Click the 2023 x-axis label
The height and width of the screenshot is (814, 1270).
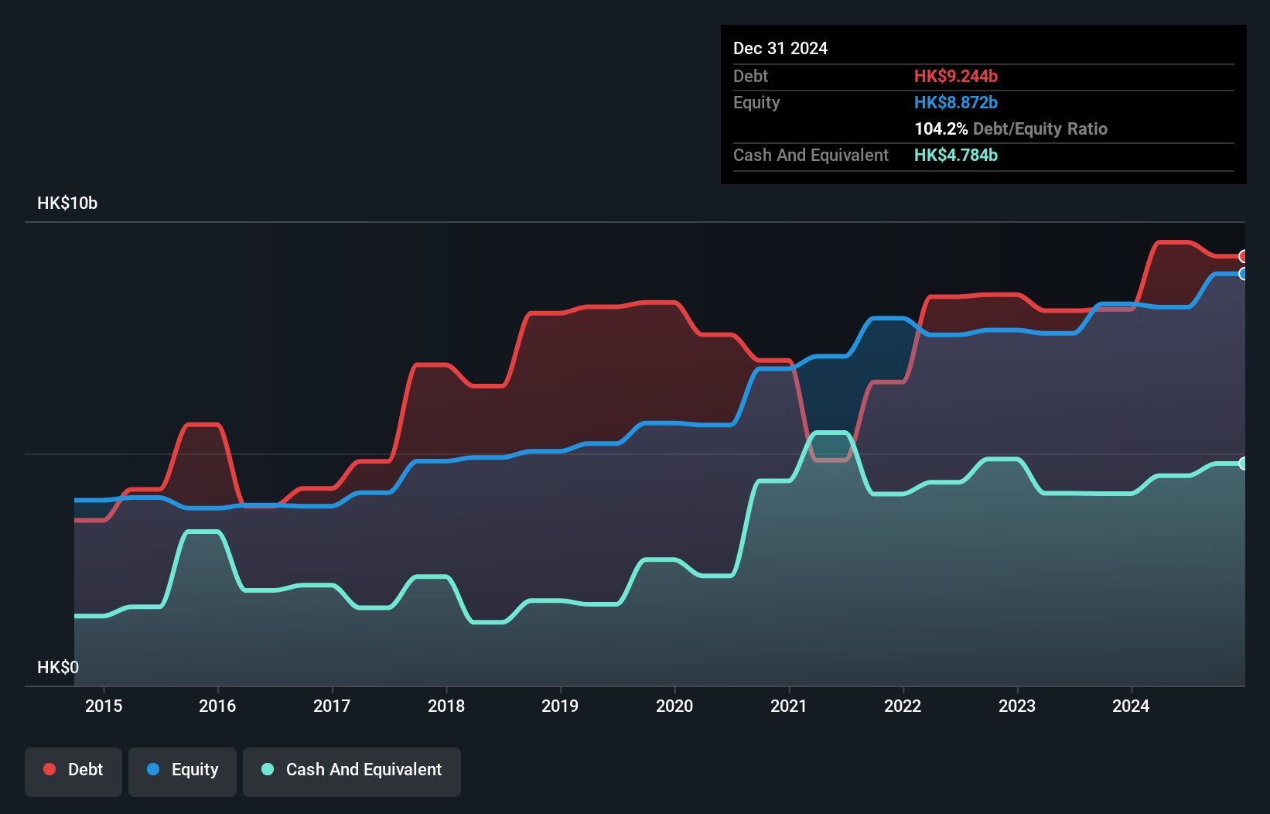click(1017, 706)
